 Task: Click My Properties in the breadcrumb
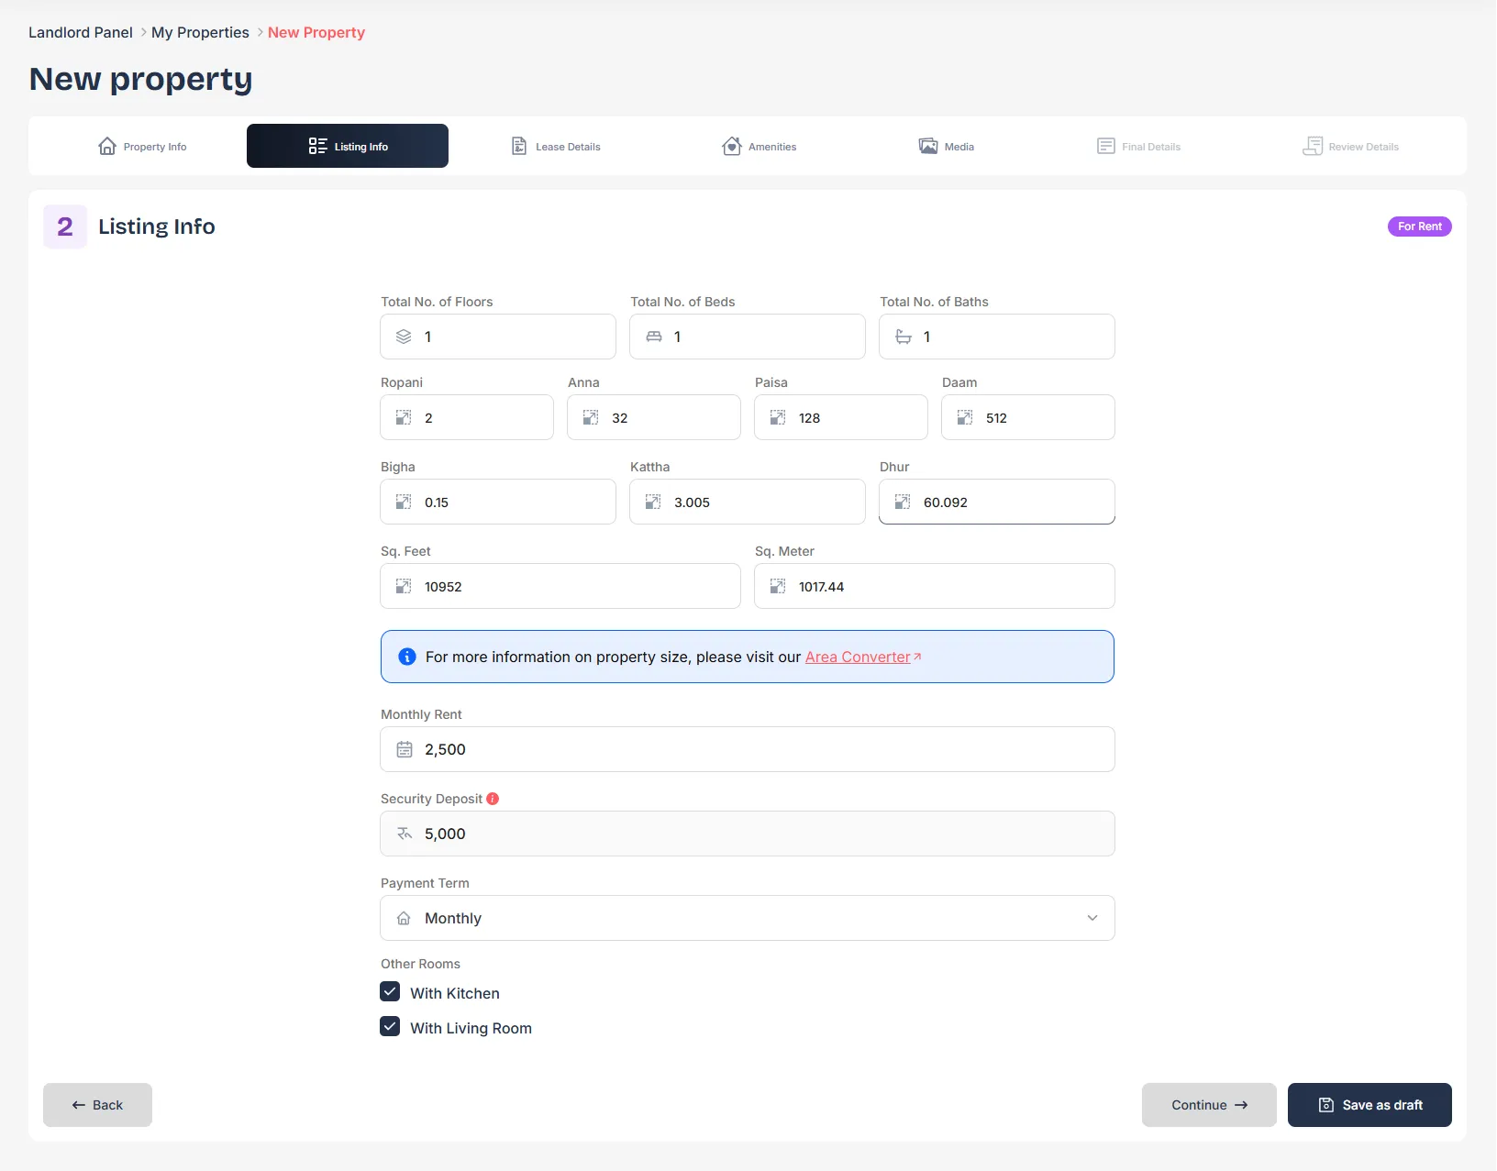[x=200, y=32]
